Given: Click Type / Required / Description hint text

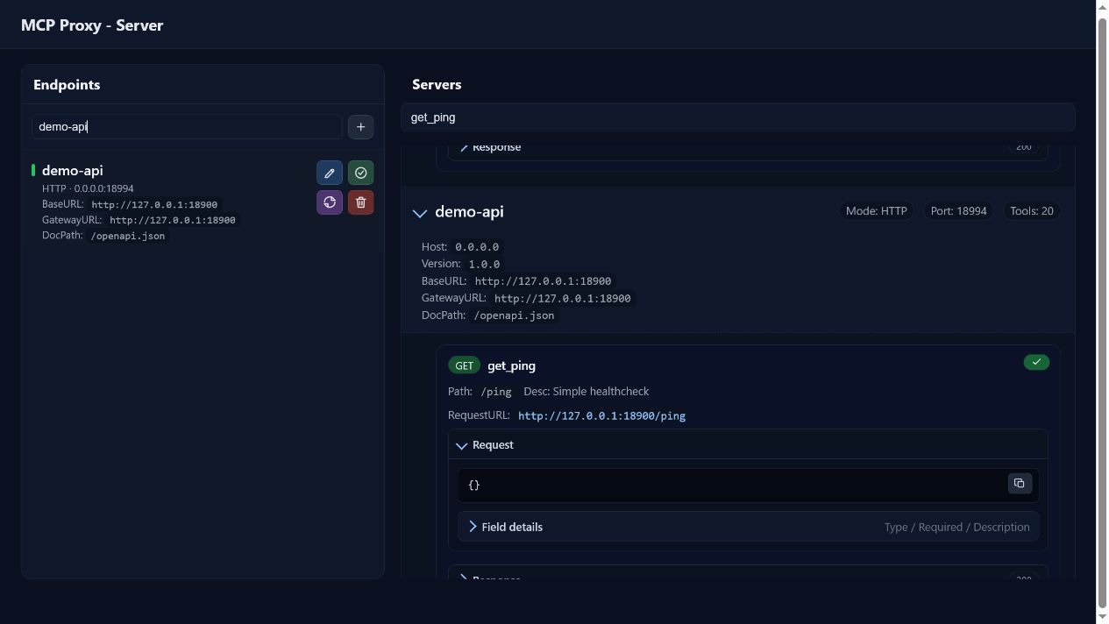Looking at the screenshot, I should pyautogui.click(x=956, y=527).
